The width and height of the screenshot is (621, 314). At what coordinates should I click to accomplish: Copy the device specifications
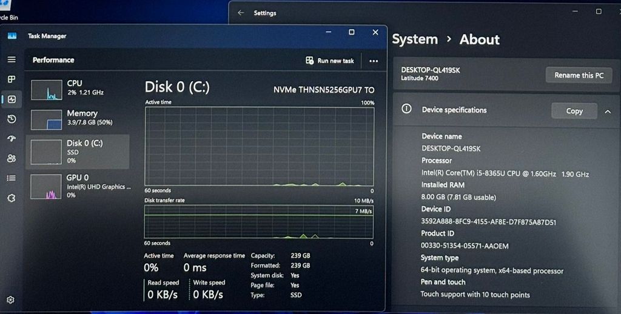pyautogui.click(x=574, y=111)
